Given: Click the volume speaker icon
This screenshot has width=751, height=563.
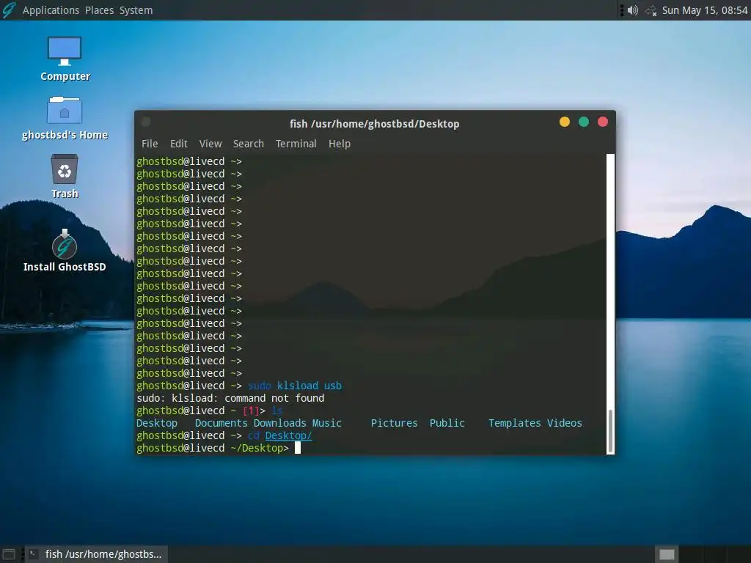Looking at the screenshot, I should [x=633, y=10].
